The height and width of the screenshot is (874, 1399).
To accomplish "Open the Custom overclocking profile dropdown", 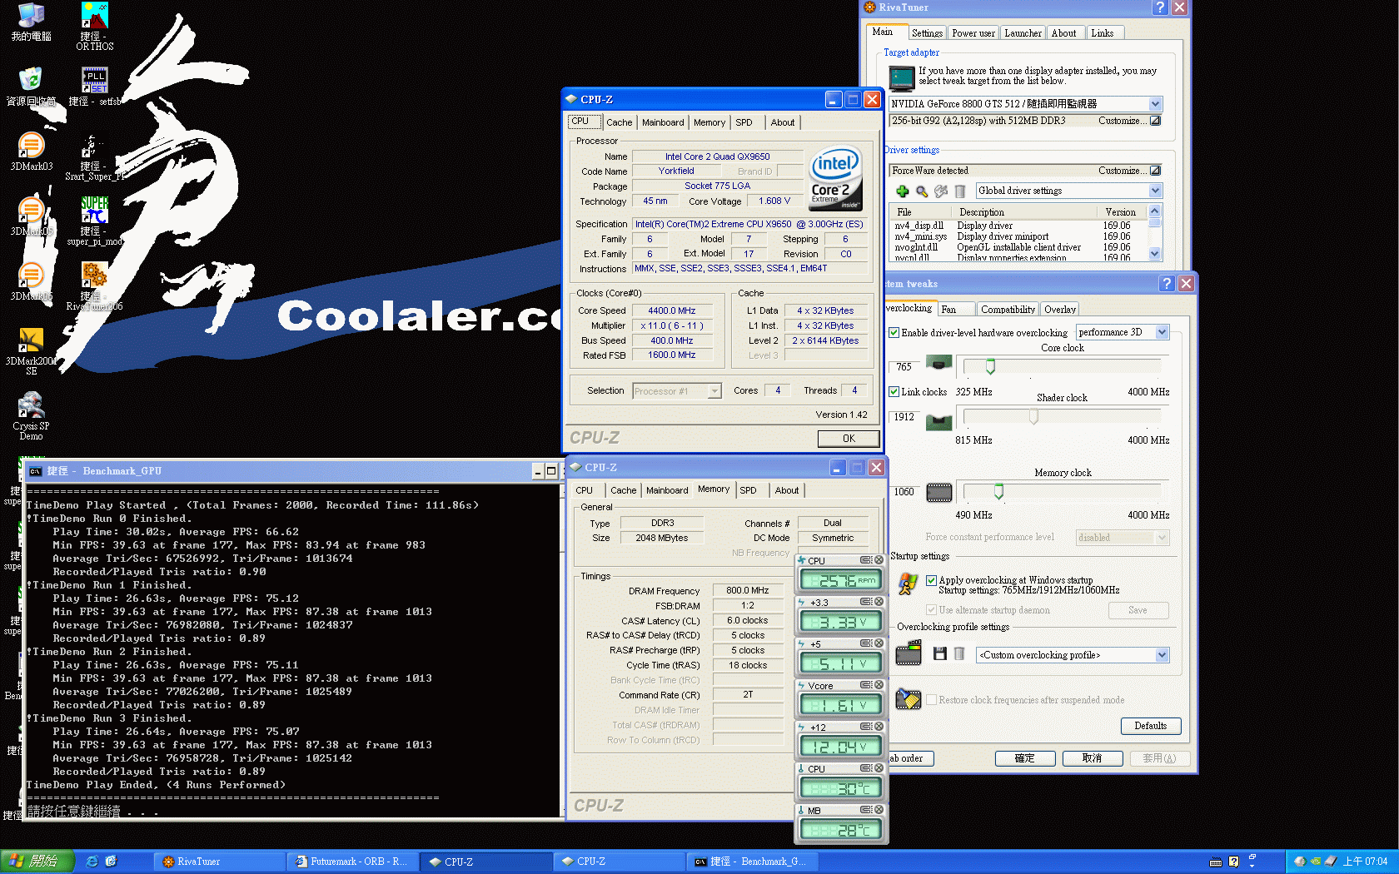I will coord(1163,655).
